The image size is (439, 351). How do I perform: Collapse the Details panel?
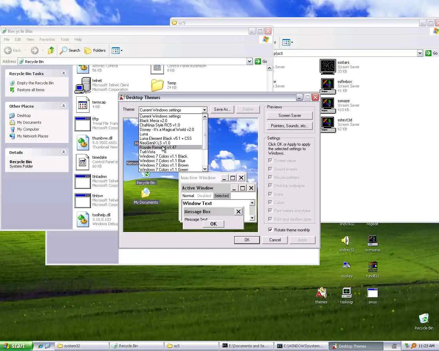[x=63, y=152]
